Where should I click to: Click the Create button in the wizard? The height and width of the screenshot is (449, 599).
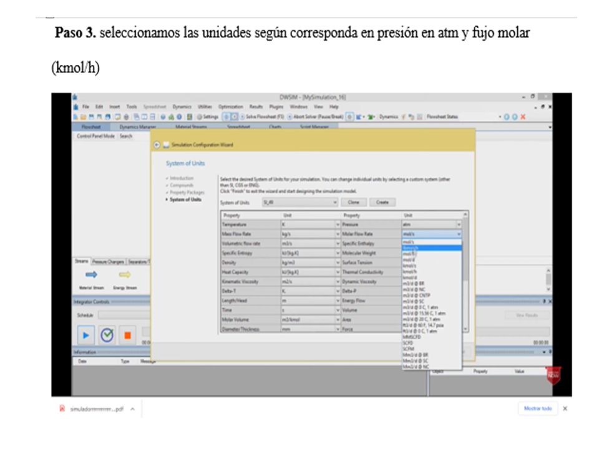pos(382,202)
